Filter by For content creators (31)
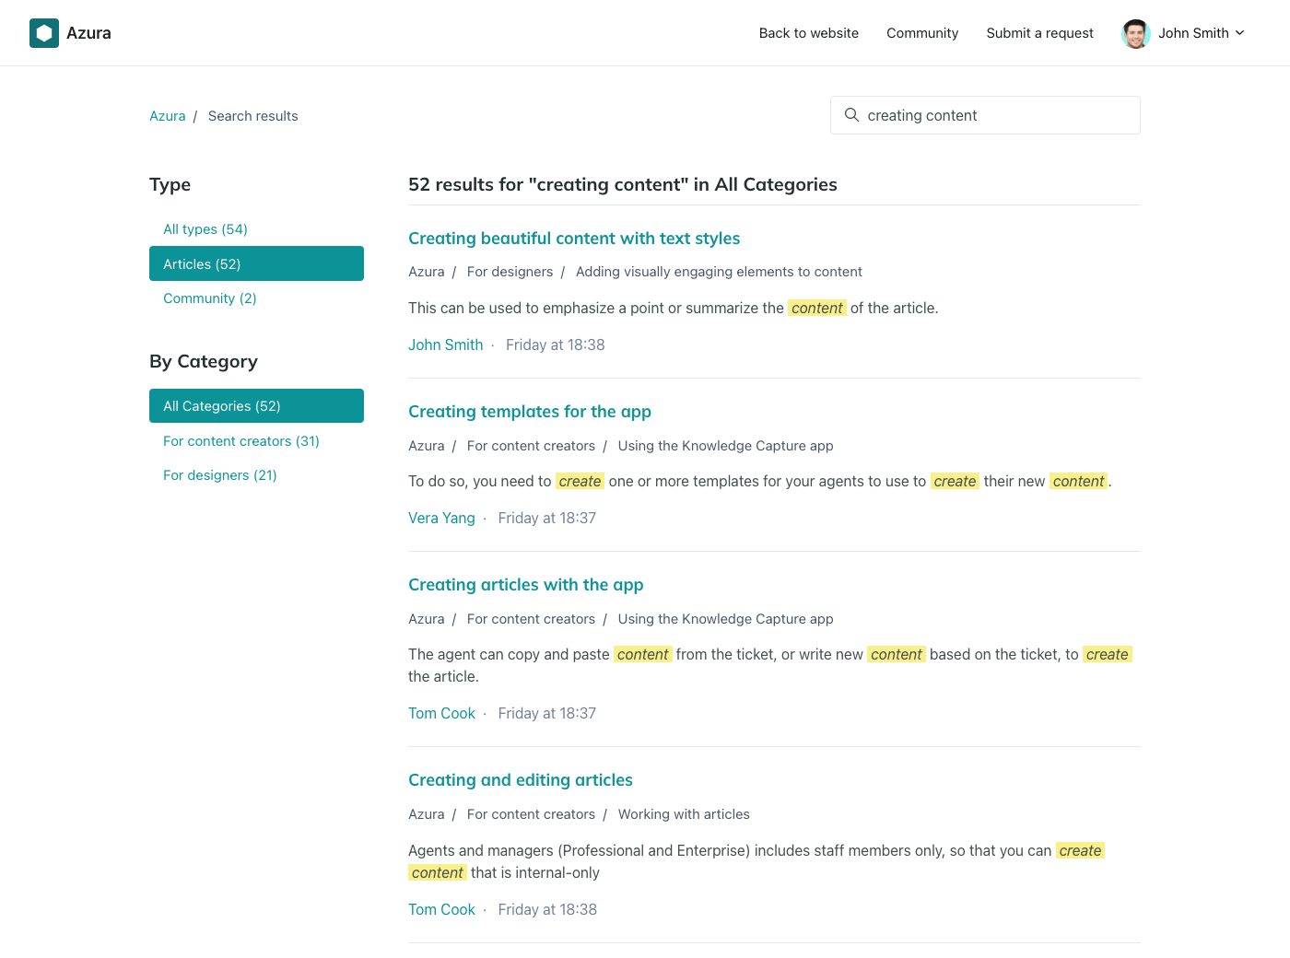Viewport: 1290px width, 958px height. pos(241,441)
